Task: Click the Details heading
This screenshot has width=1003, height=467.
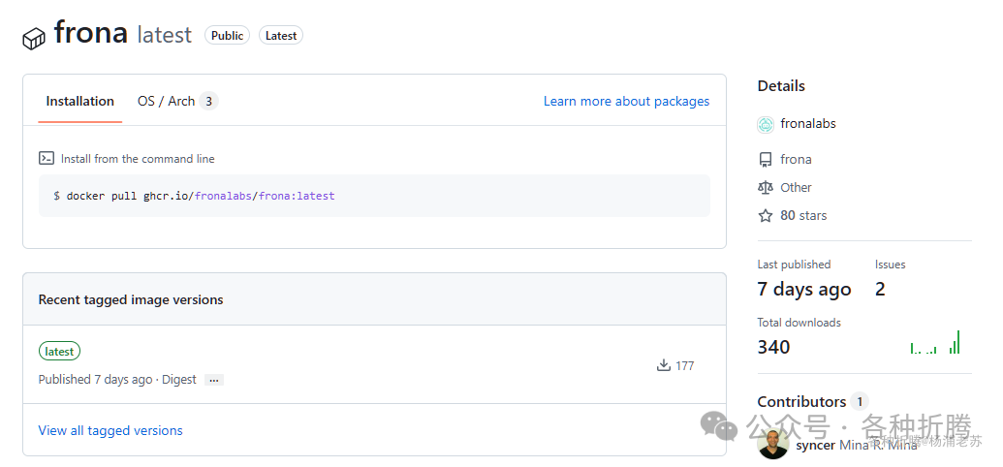Action: point(781,85)
